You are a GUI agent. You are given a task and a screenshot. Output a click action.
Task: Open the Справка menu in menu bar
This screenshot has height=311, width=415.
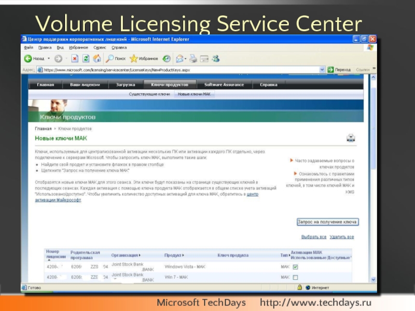coord(119,48)
